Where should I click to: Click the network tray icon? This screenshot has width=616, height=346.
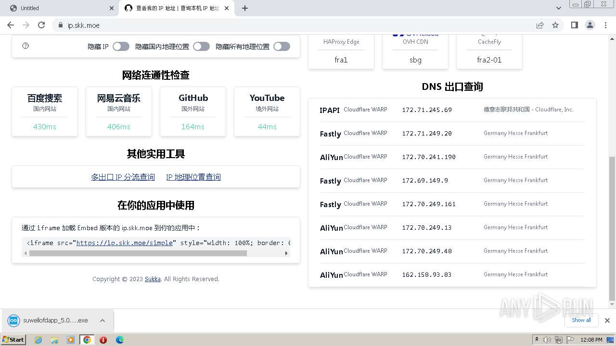pyautogui.click(x=559, y=340)
